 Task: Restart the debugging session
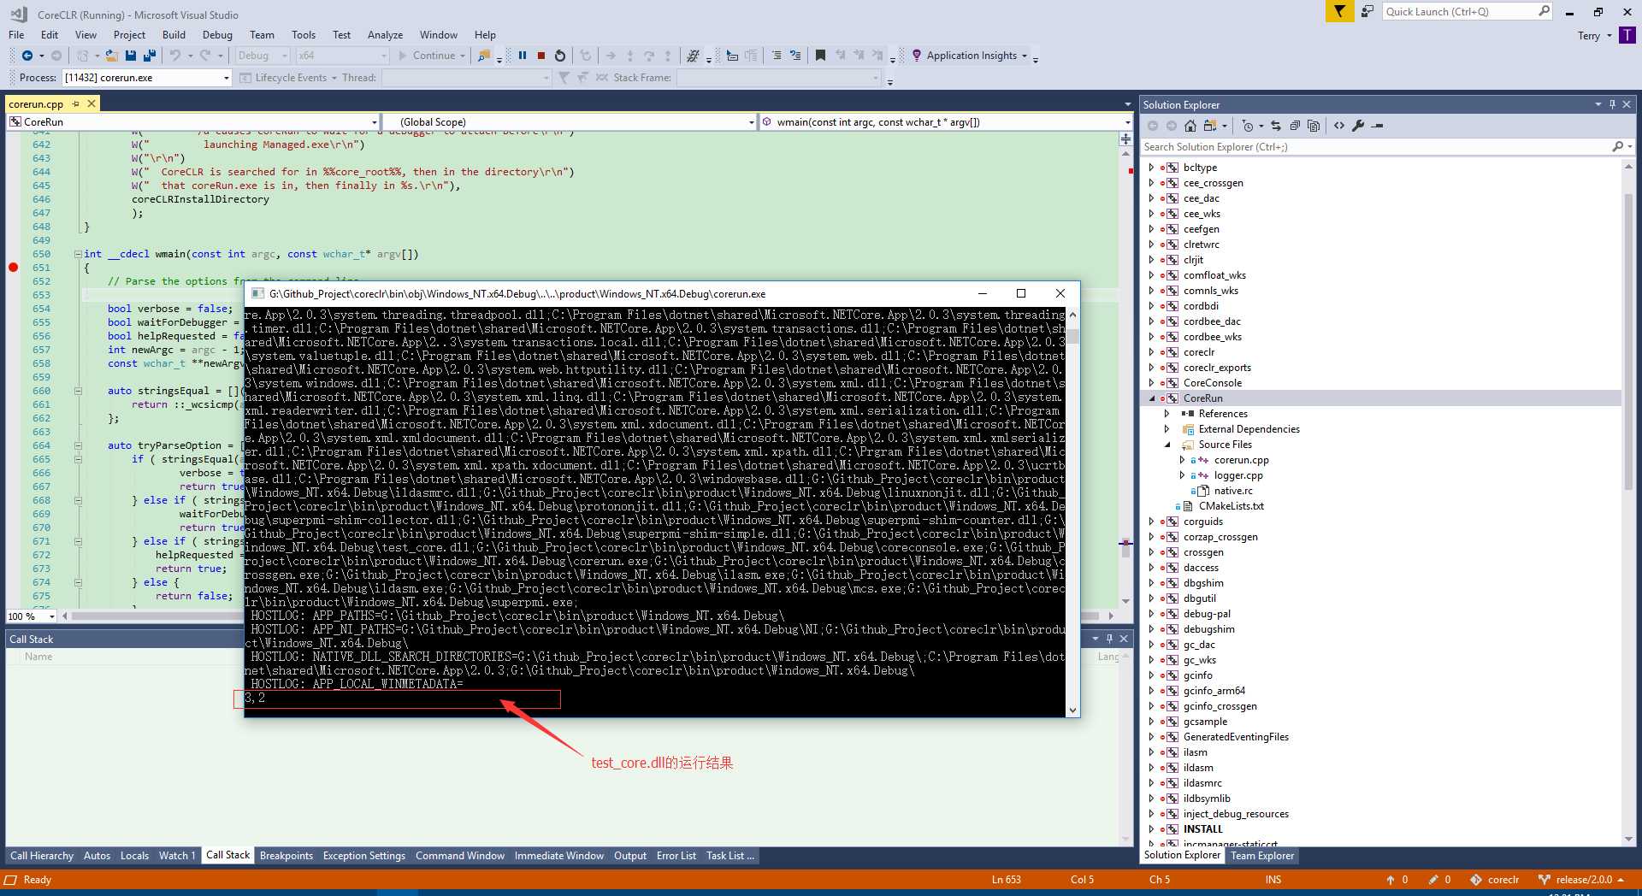point(560,56)
